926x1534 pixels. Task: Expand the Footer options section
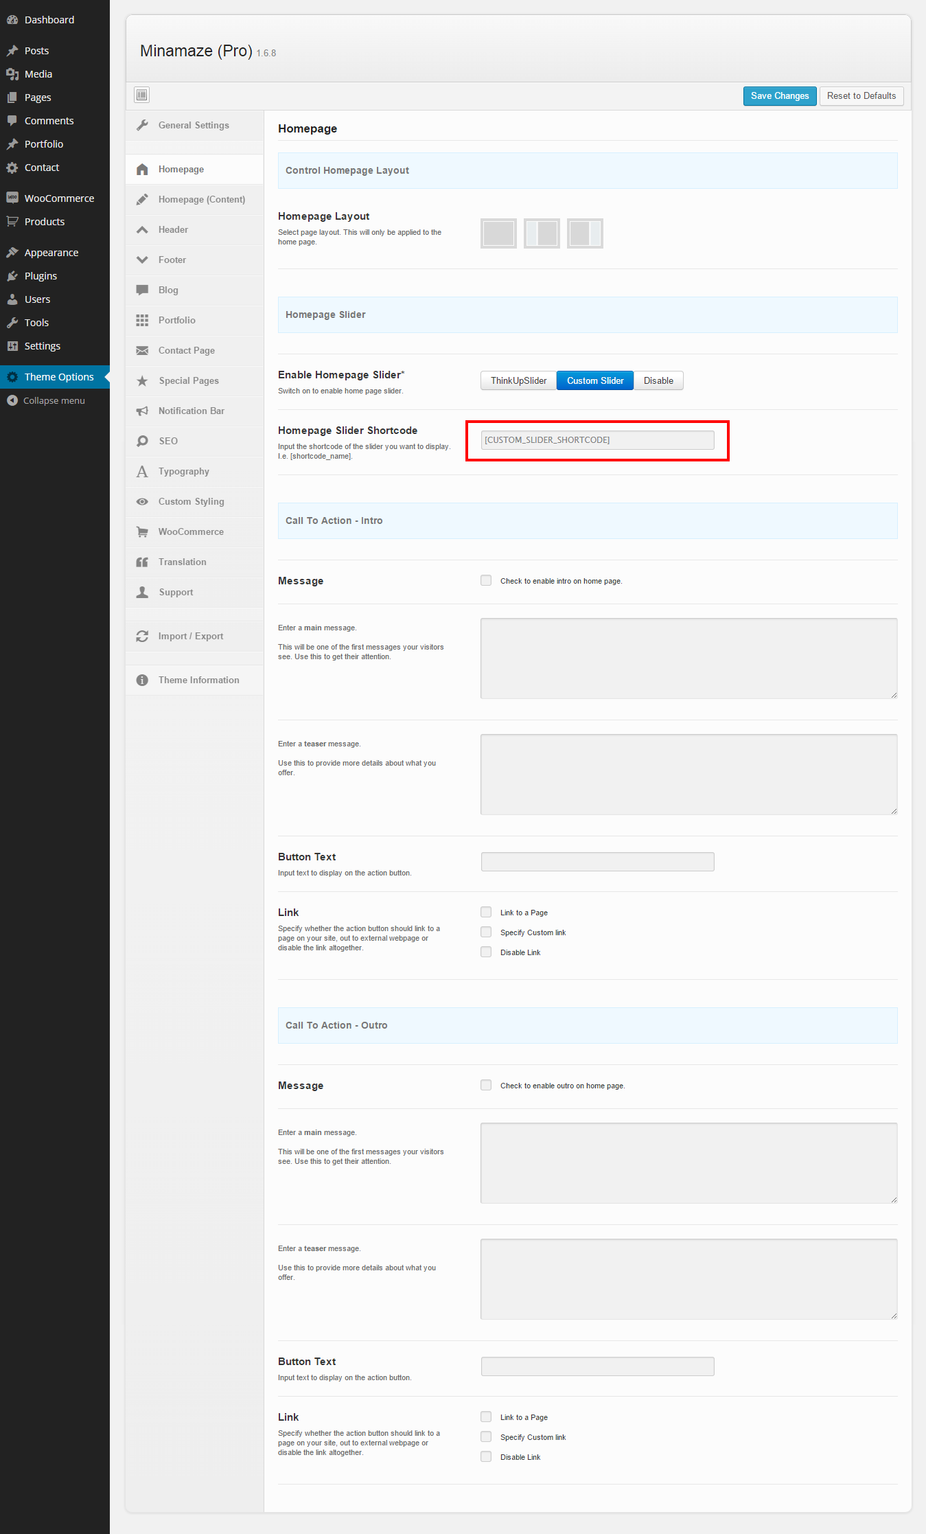click(172, 260)
